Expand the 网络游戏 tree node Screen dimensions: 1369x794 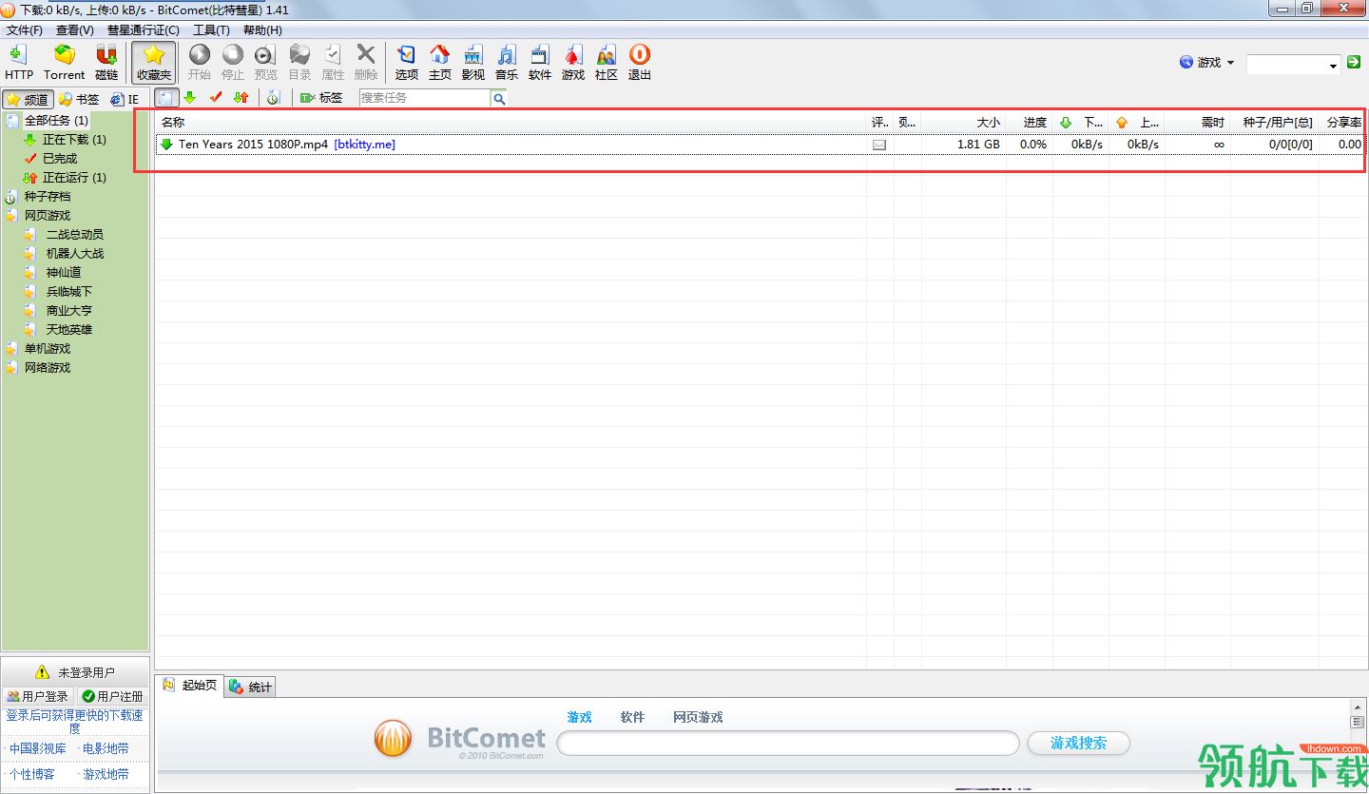click(48, 368)
